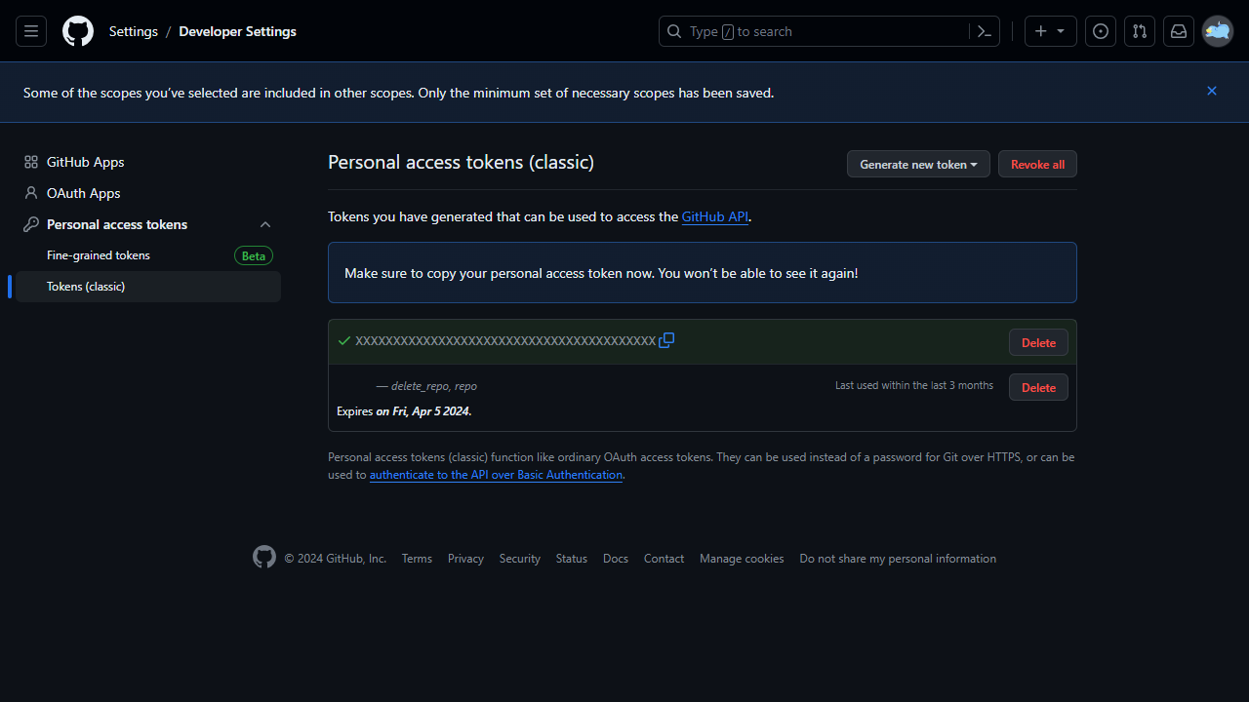Collapse the Personal access tokens section
This screenshot has height=702, width=1249.
coord(264,223)
